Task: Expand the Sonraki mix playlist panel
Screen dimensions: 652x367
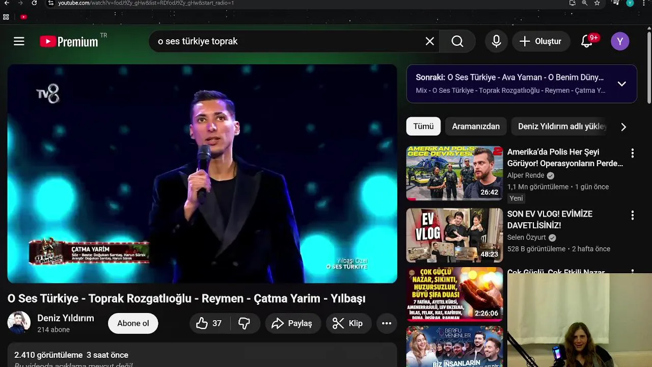Action: tap(622, 84)
